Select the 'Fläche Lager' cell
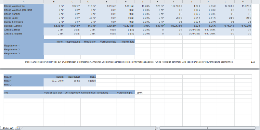The width and height of the screenshot is (260, 130). [x=23, y=18]
